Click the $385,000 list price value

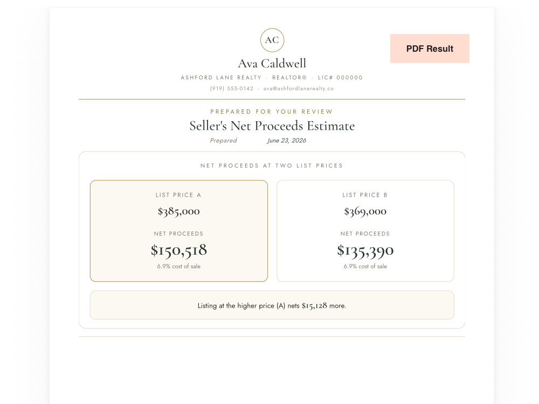(179, 211)
